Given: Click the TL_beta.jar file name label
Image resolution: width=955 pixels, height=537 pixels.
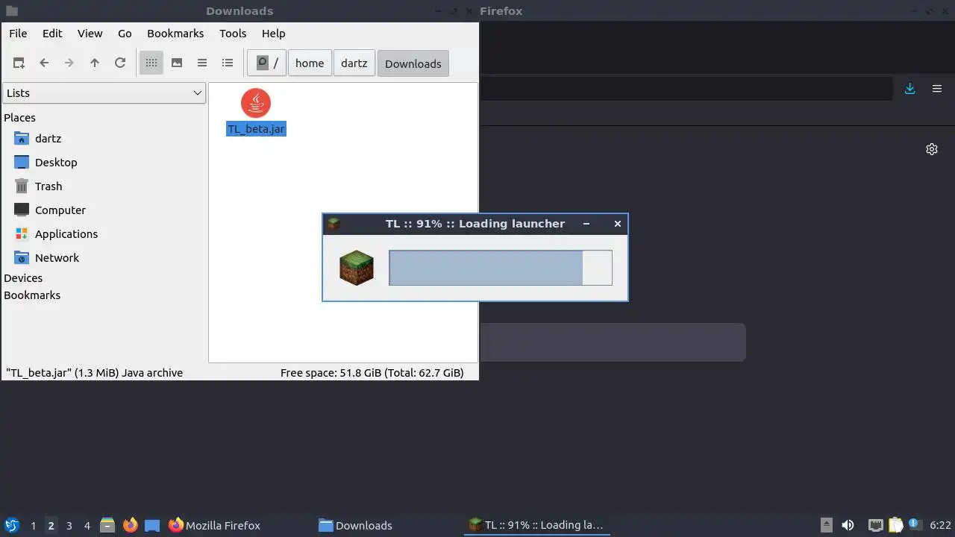Looking at the screenshot, I should click(x=256, y=129).
